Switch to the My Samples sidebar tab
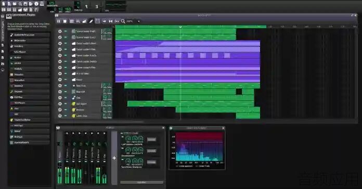The image size is (362, 189). click(x=3, y=52)
